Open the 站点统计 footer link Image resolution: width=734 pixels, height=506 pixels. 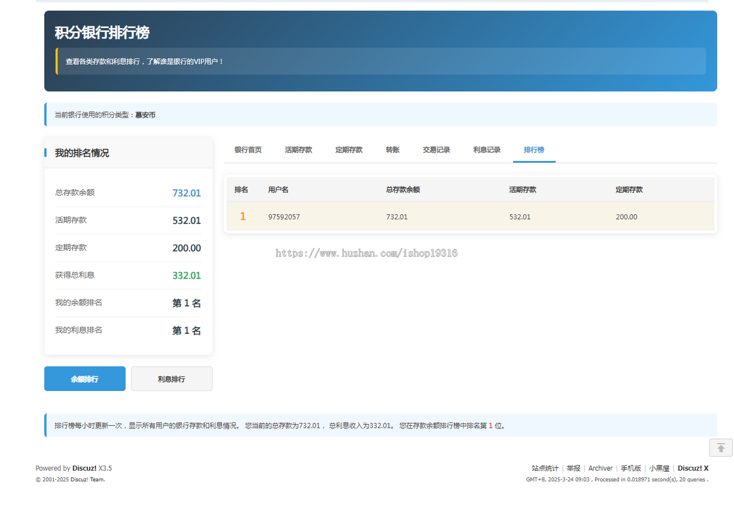[x=545, y=468]
